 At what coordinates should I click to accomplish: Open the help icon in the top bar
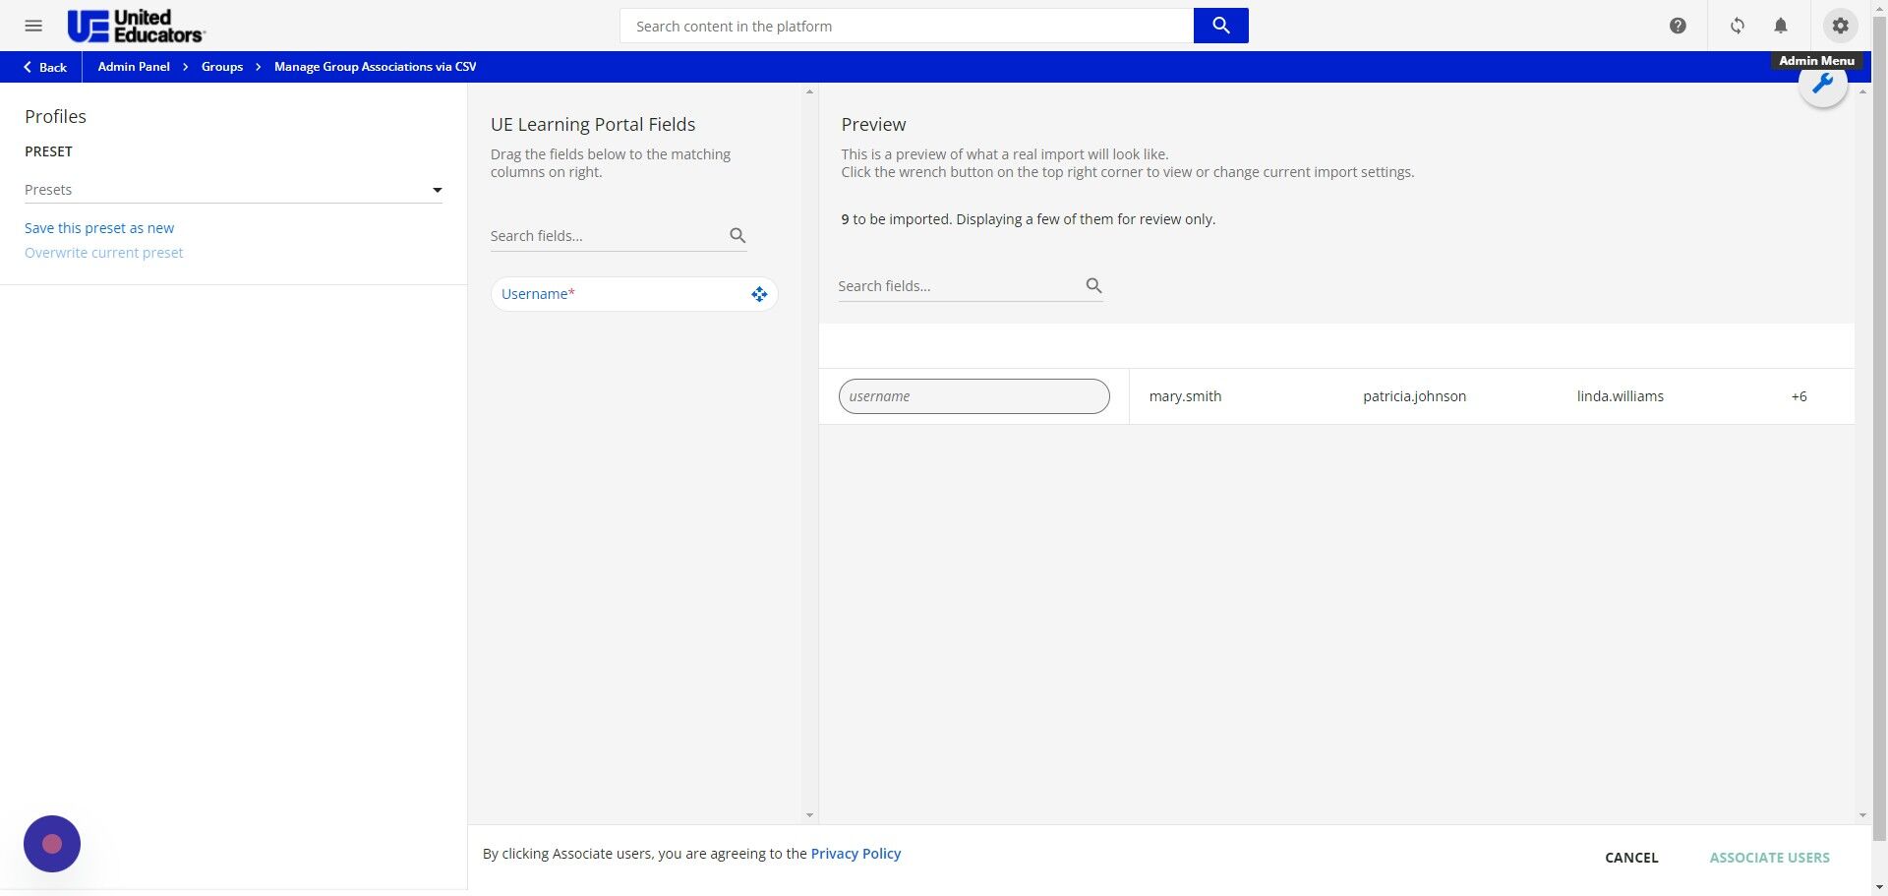click(1679, 26)
